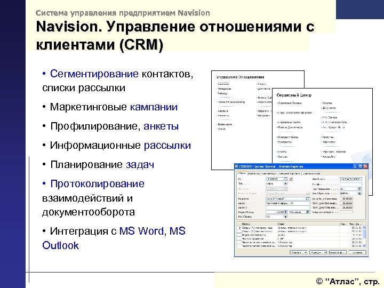
Task: Open the Код Менеджера lookup arrow
Action: click(x=359, y=189)
